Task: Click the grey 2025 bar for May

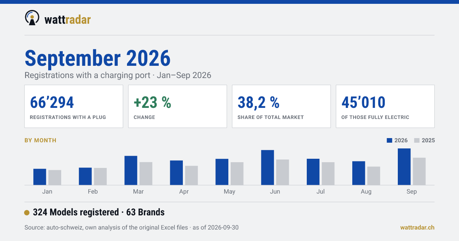Action: (x=237, y=174)
